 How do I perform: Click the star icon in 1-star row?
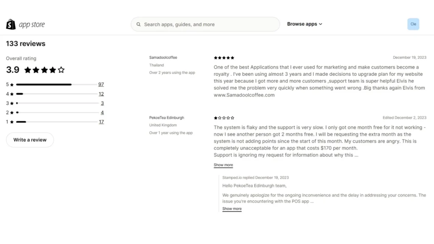12,122
